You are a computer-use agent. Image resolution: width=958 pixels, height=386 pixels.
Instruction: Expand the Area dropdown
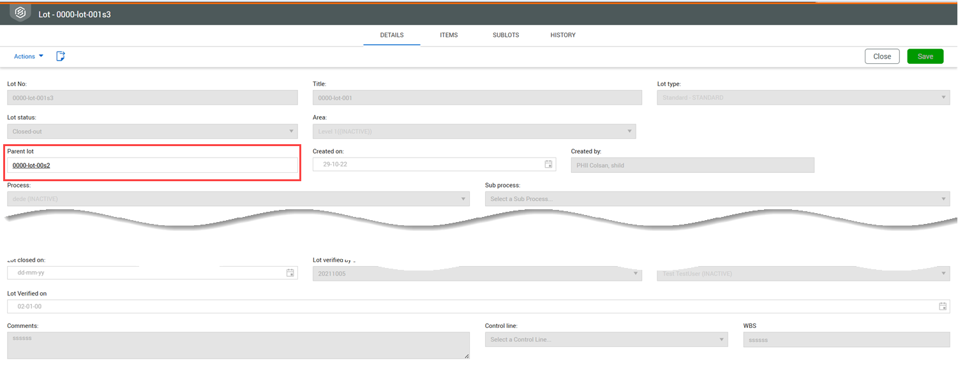click(474, 131)
